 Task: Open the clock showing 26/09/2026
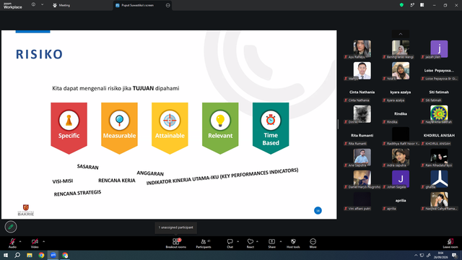(440, 255)
